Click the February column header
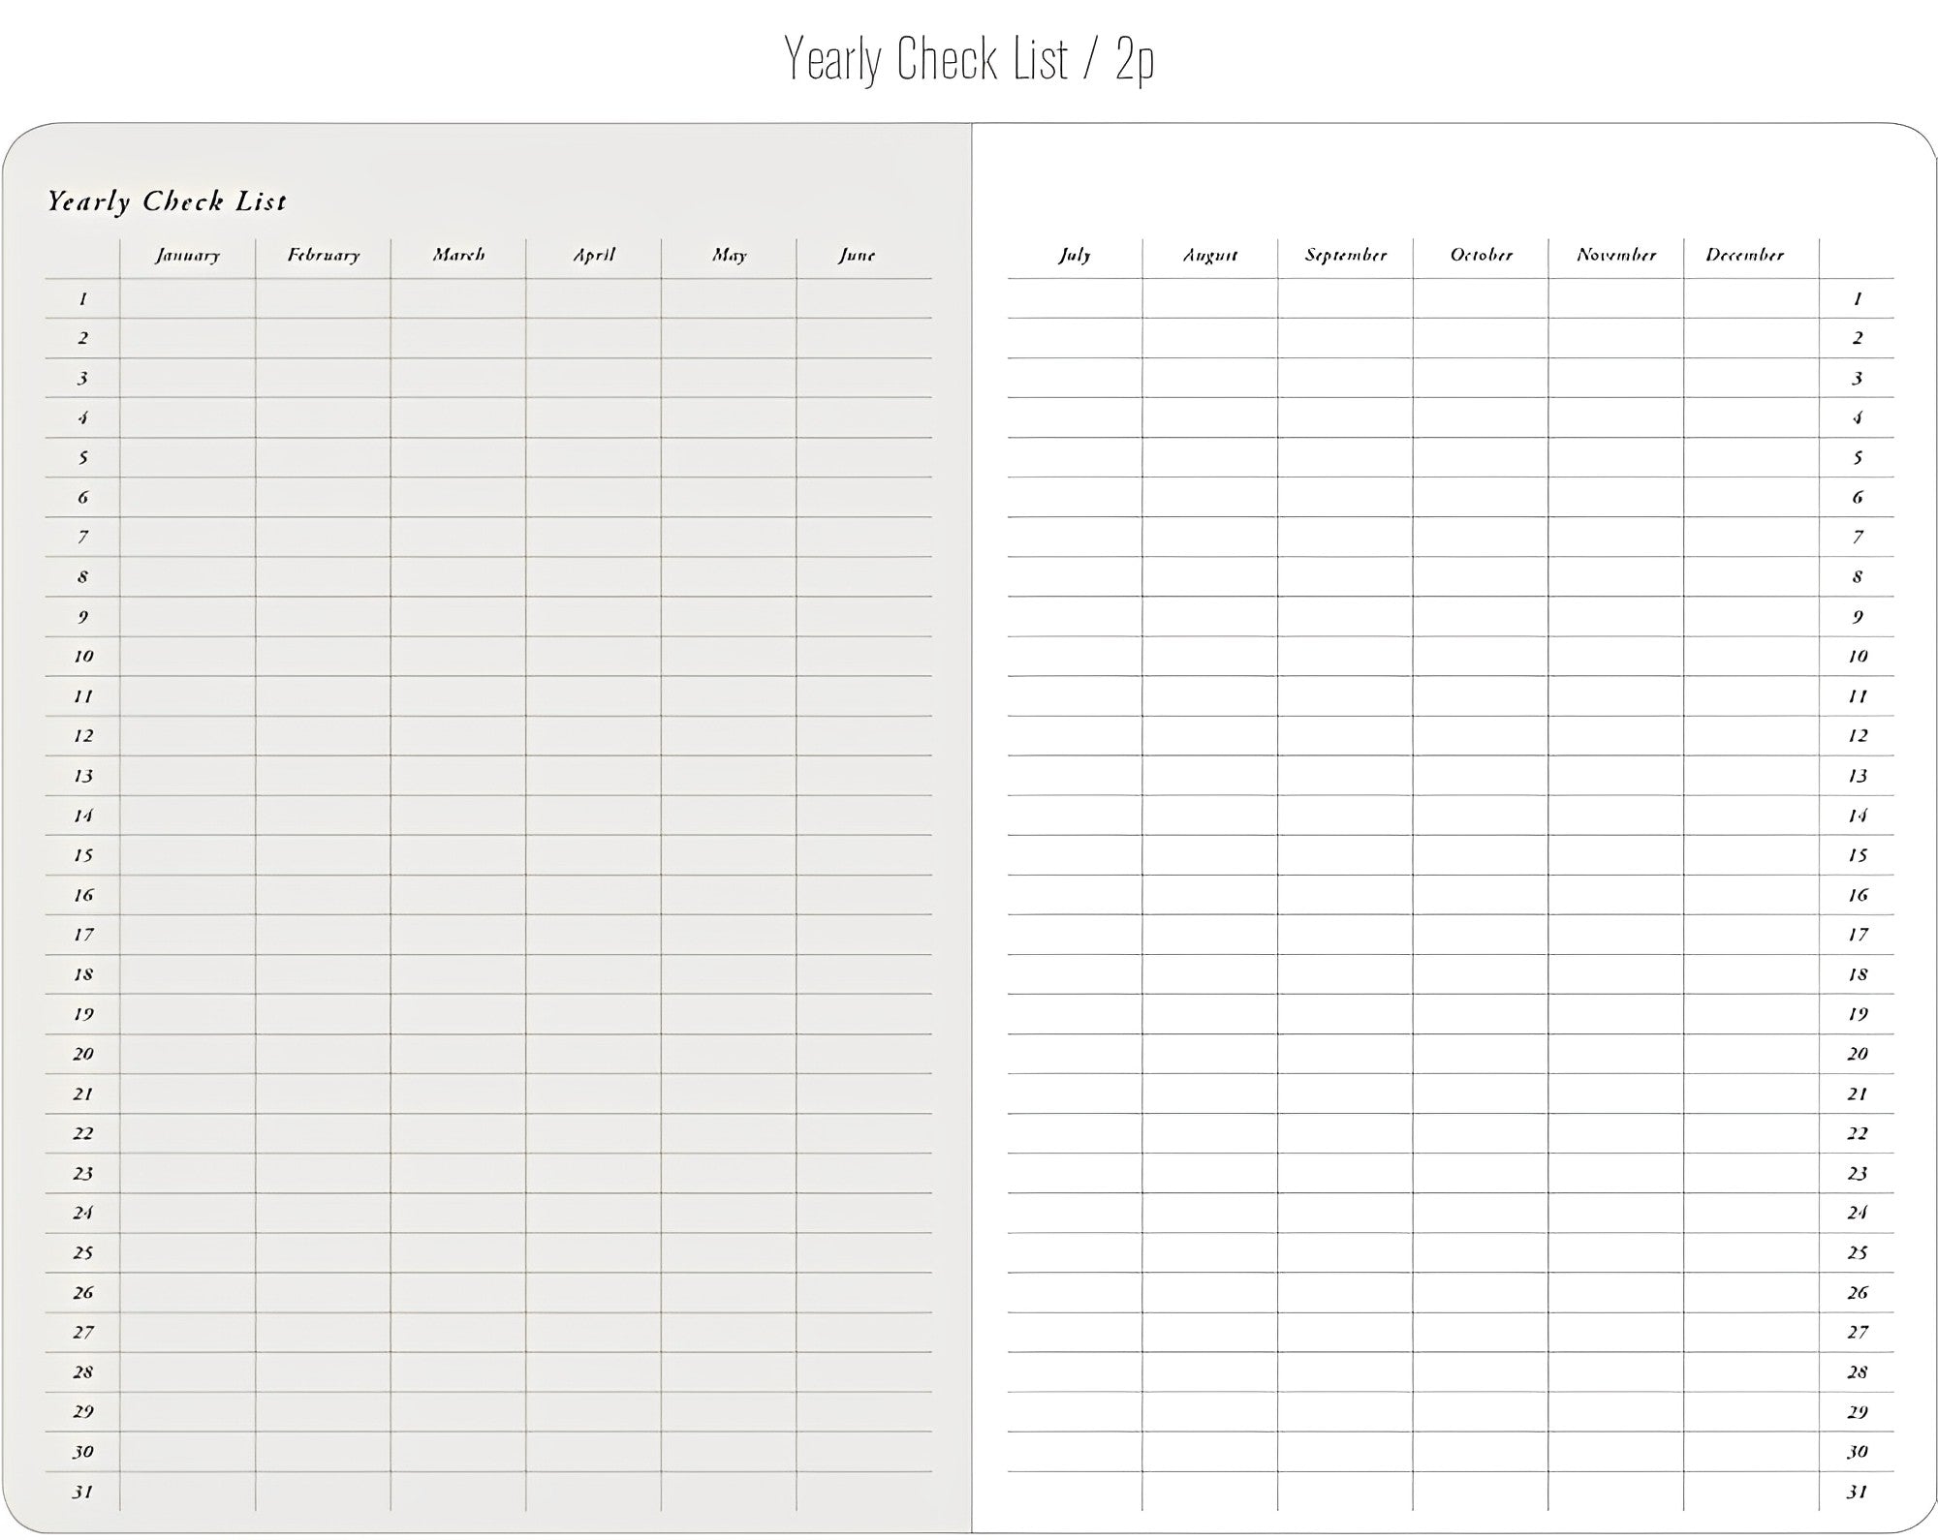The width and height of the screenshot is (1938, 1540). (x=323, y=256)
